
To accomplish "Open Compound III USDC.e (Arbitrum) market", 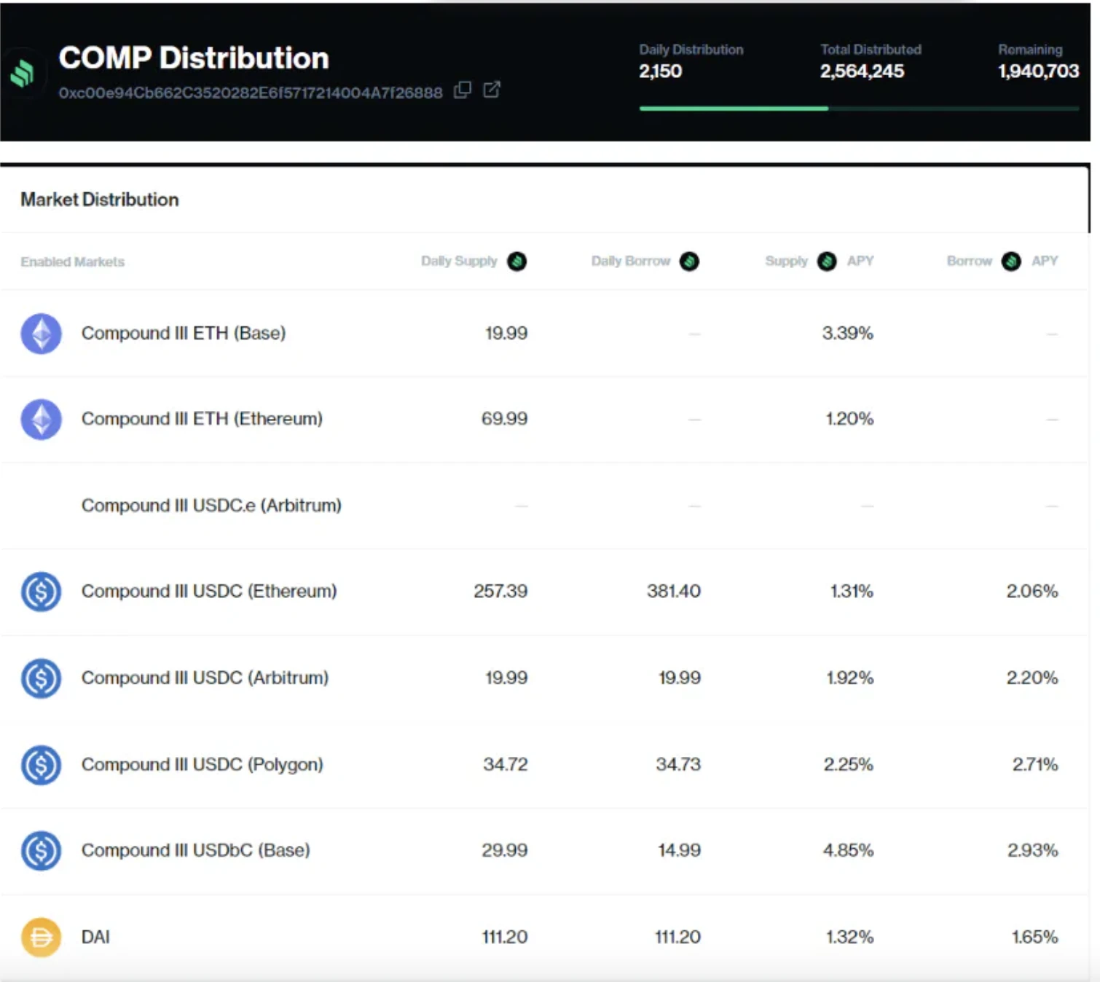I will pyautogui.click(x=211, y=506).
